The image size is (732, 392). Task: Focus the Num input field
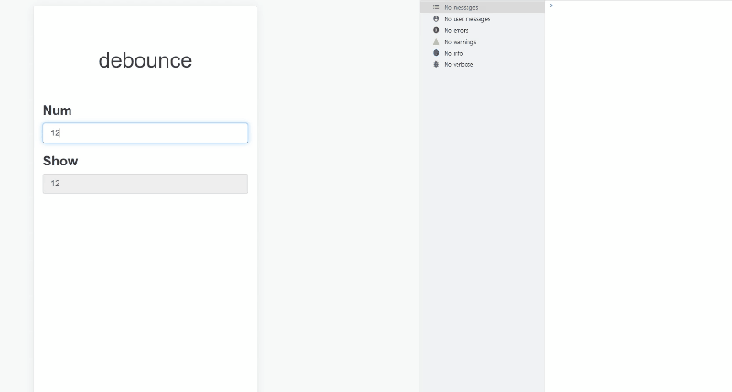point(145,133)
